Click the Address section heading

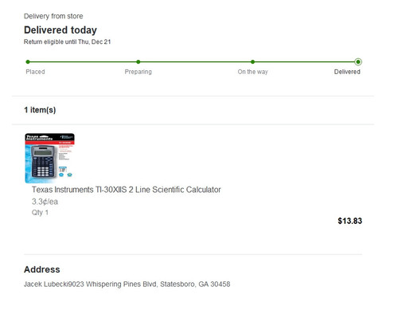click(x=42, y=269)
